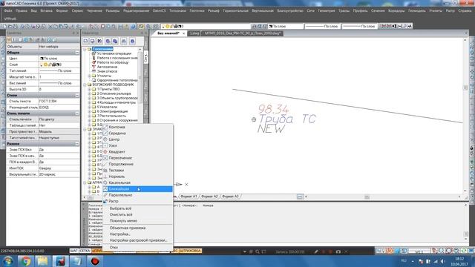
Task: Click the magnifier zoom icon in the toolbar
Action: pos(148,27)
